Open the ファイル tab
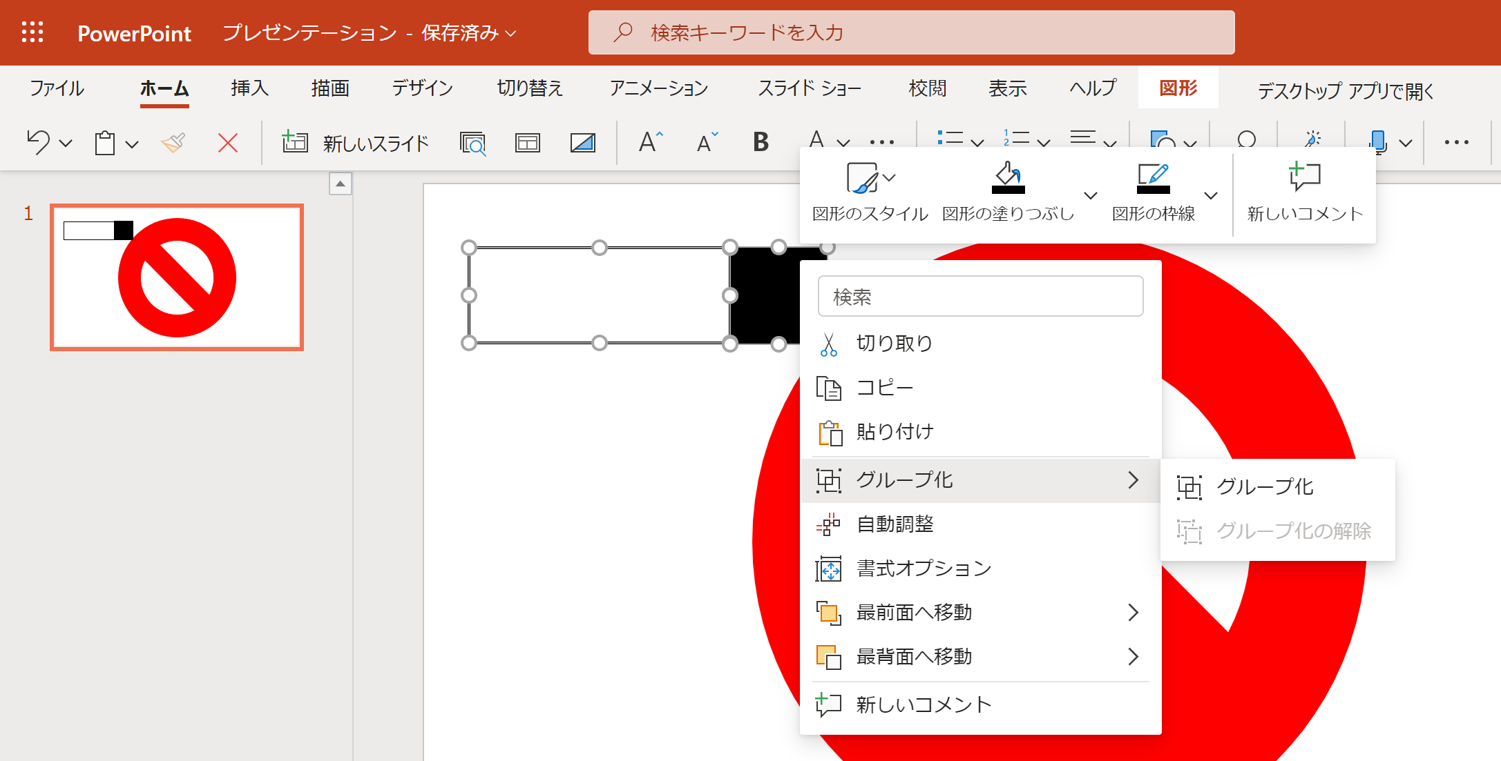This screenshot has height=761, width=1501. pos(57,88)
